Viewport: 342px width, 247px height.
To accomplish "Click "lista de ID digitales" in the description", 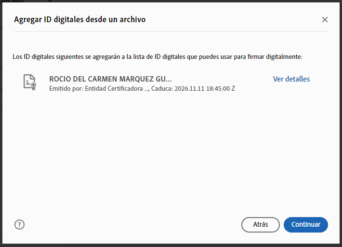I will (174, 57).
